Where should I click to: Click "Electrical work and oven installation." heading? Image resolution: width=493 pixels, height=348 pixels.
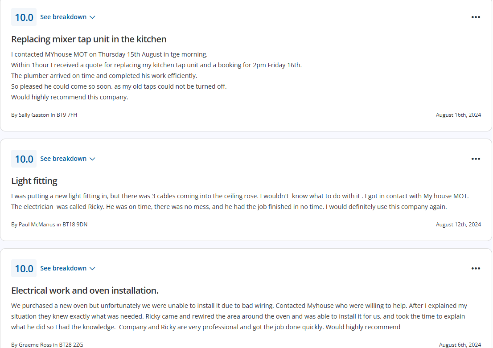[x=85, y=291]
